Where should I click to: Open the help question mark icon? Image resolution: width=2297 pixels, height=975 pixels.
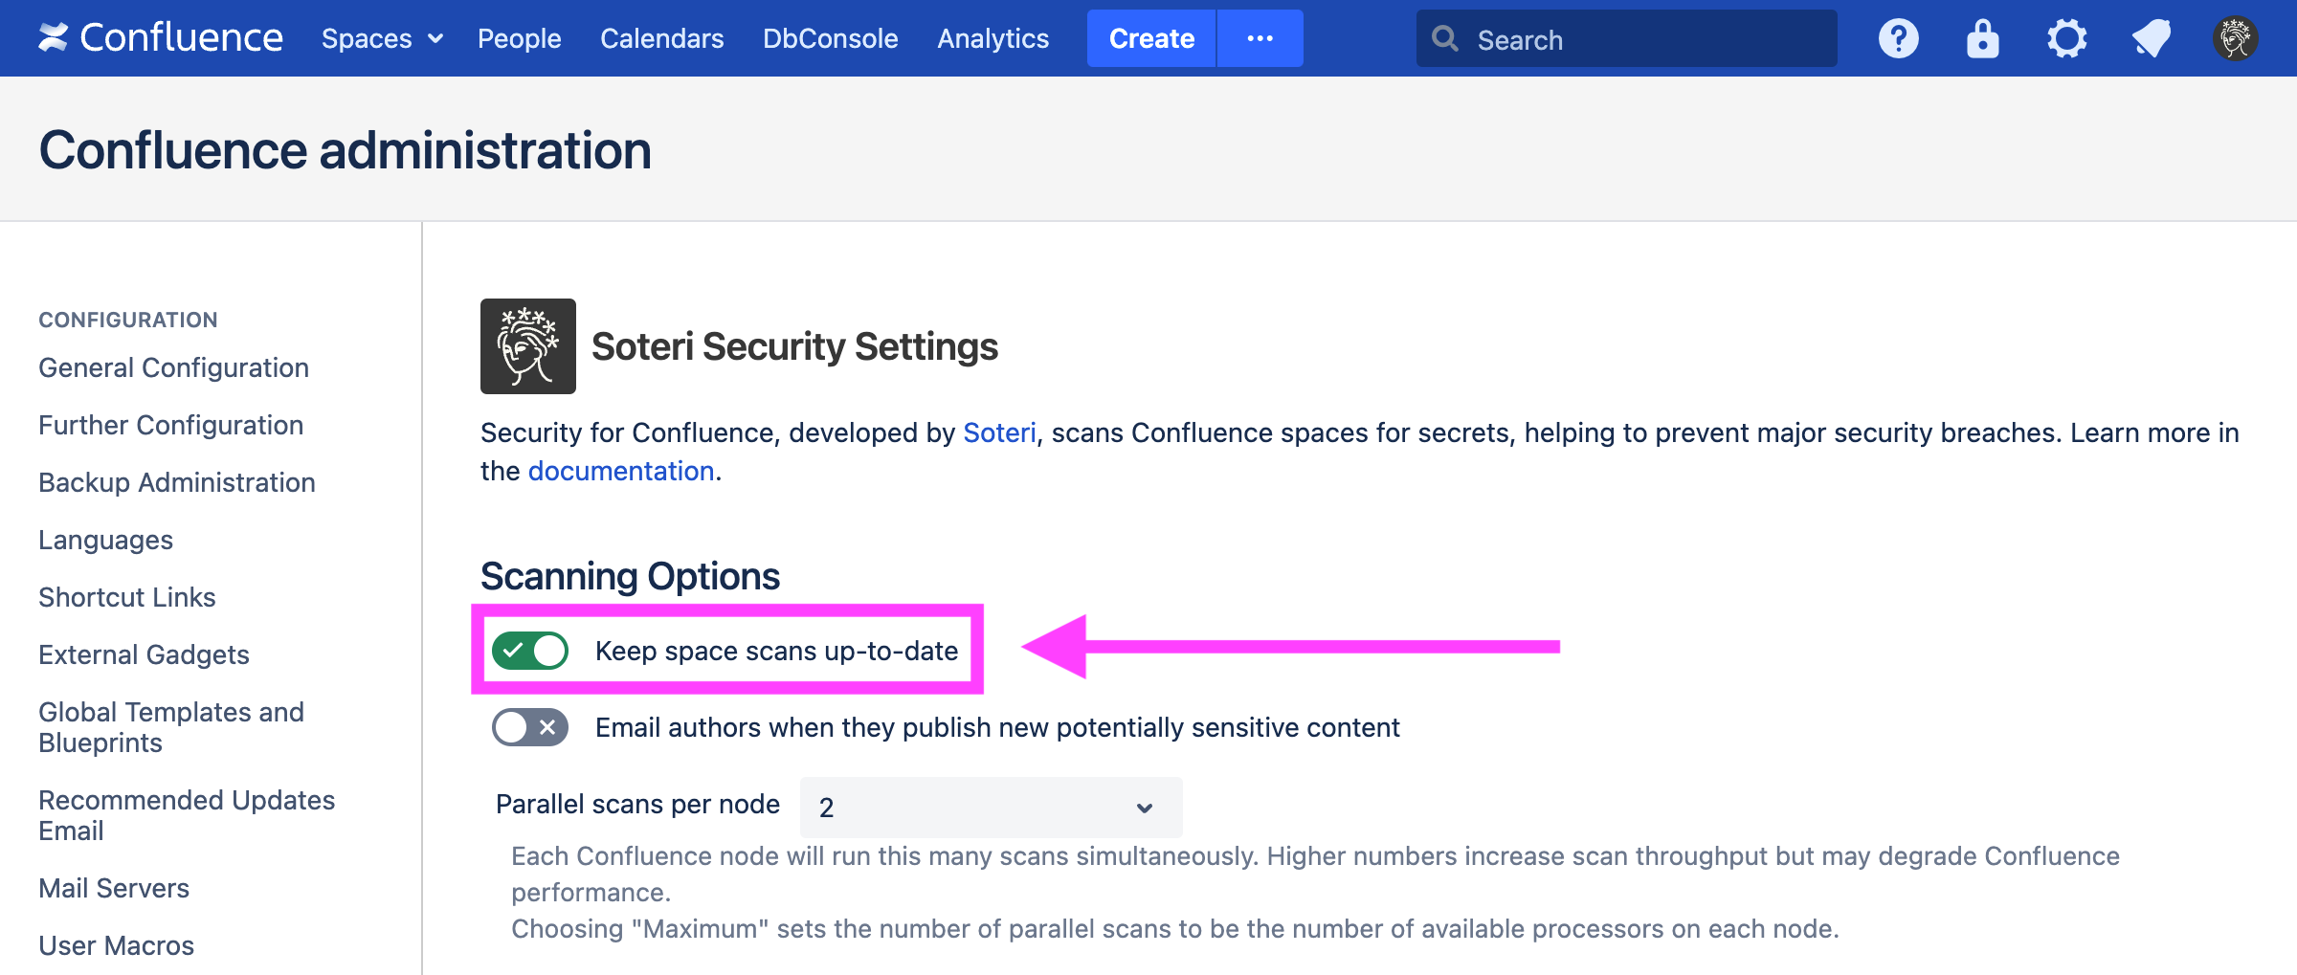[x=1898, y=37]
